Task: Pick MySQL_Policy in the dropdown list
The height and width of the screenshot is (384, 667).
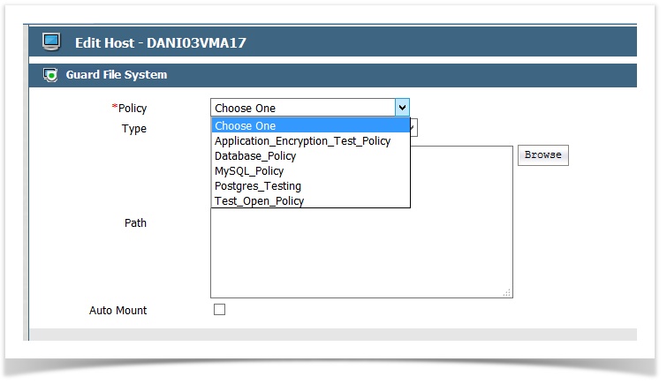Action: click(x=249, y=171)
